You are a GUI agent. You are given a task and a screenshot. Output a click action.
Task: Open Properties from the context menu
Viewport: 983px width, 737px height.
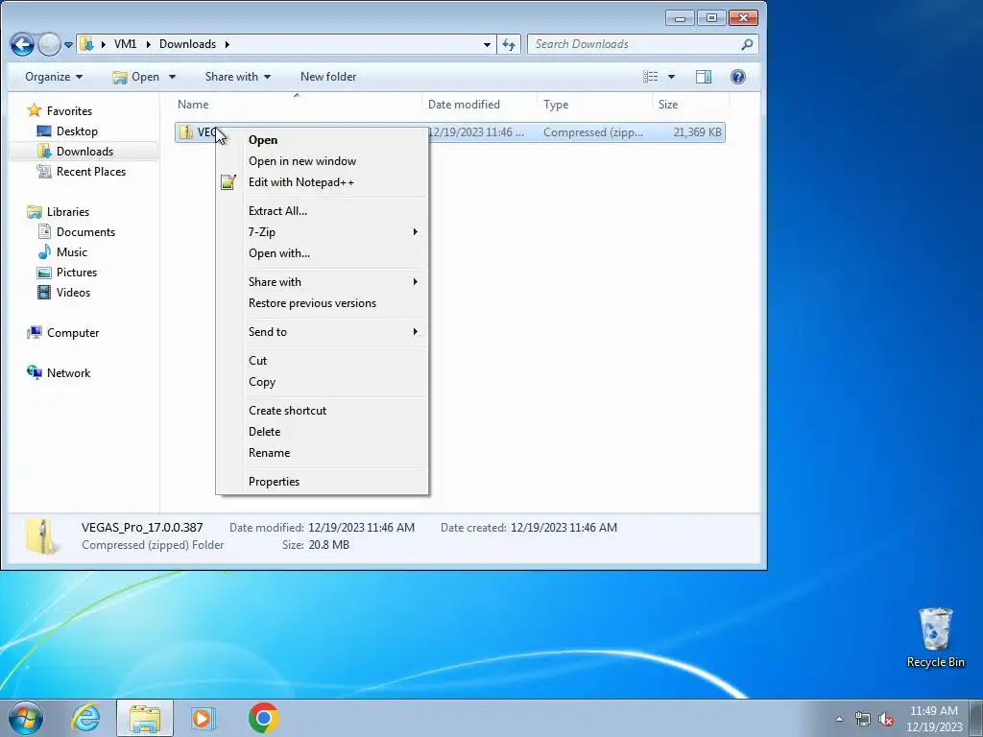click(x=322, y=482)
